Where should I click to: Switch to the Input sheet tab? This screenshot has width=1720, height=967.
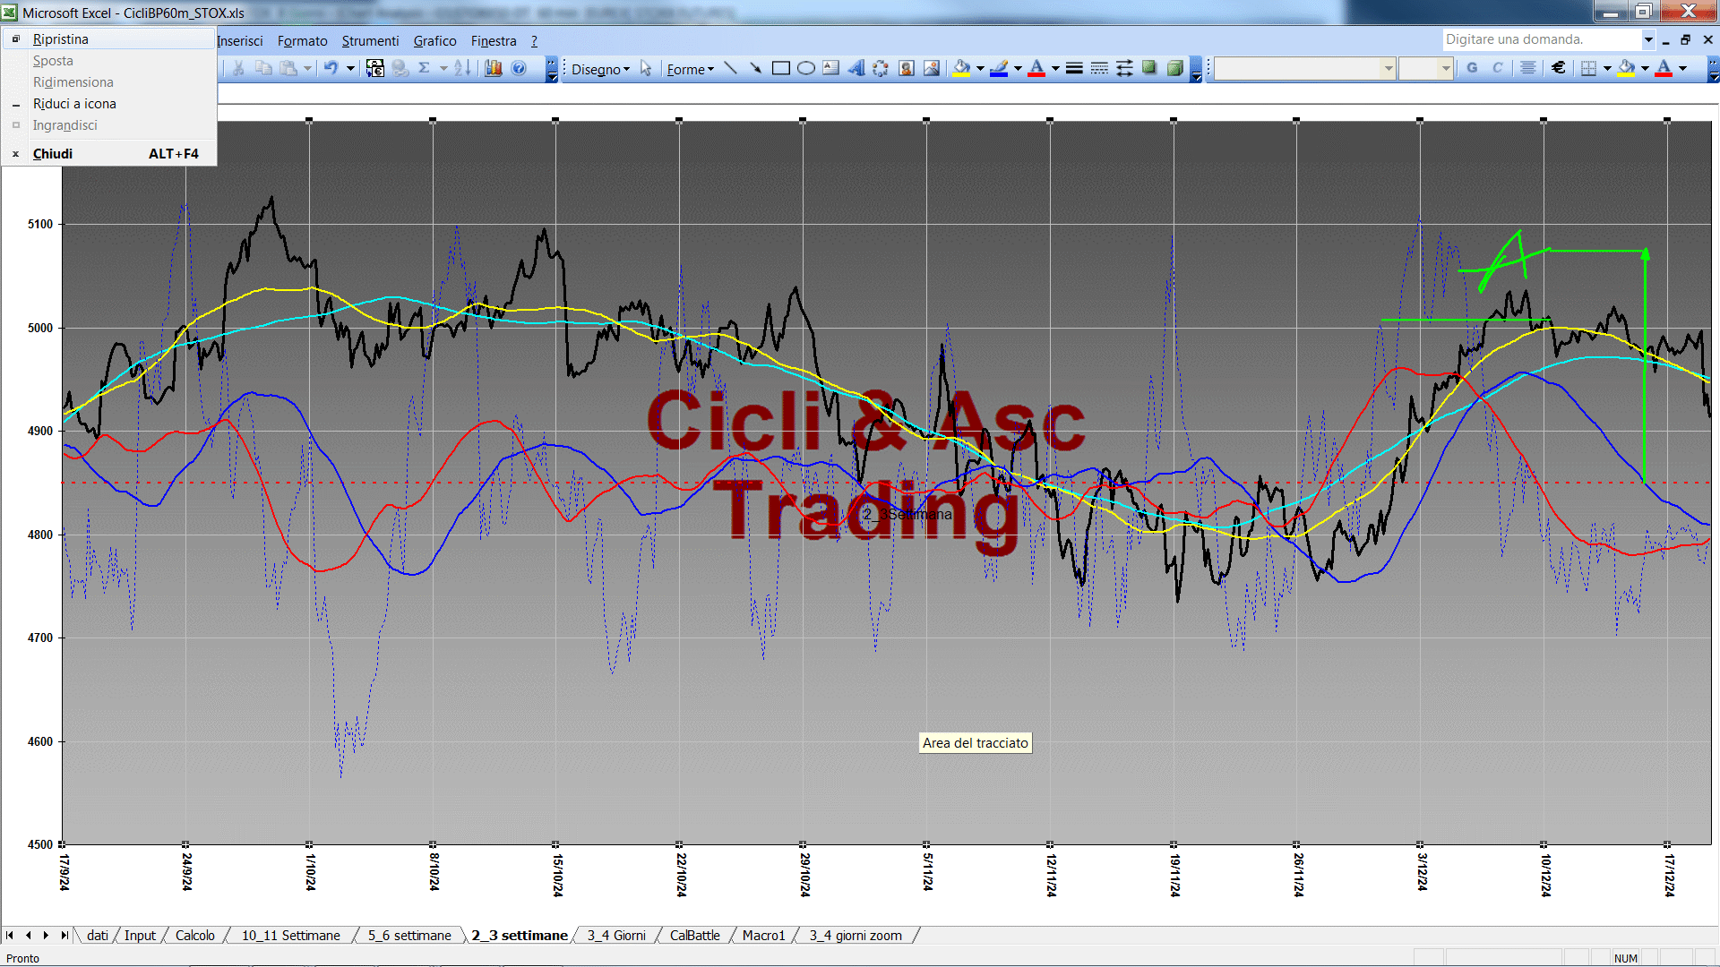point(140,936)
